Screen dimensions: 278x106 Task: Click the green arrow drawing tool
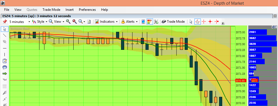pyautogui.click(x=5, y=73)
